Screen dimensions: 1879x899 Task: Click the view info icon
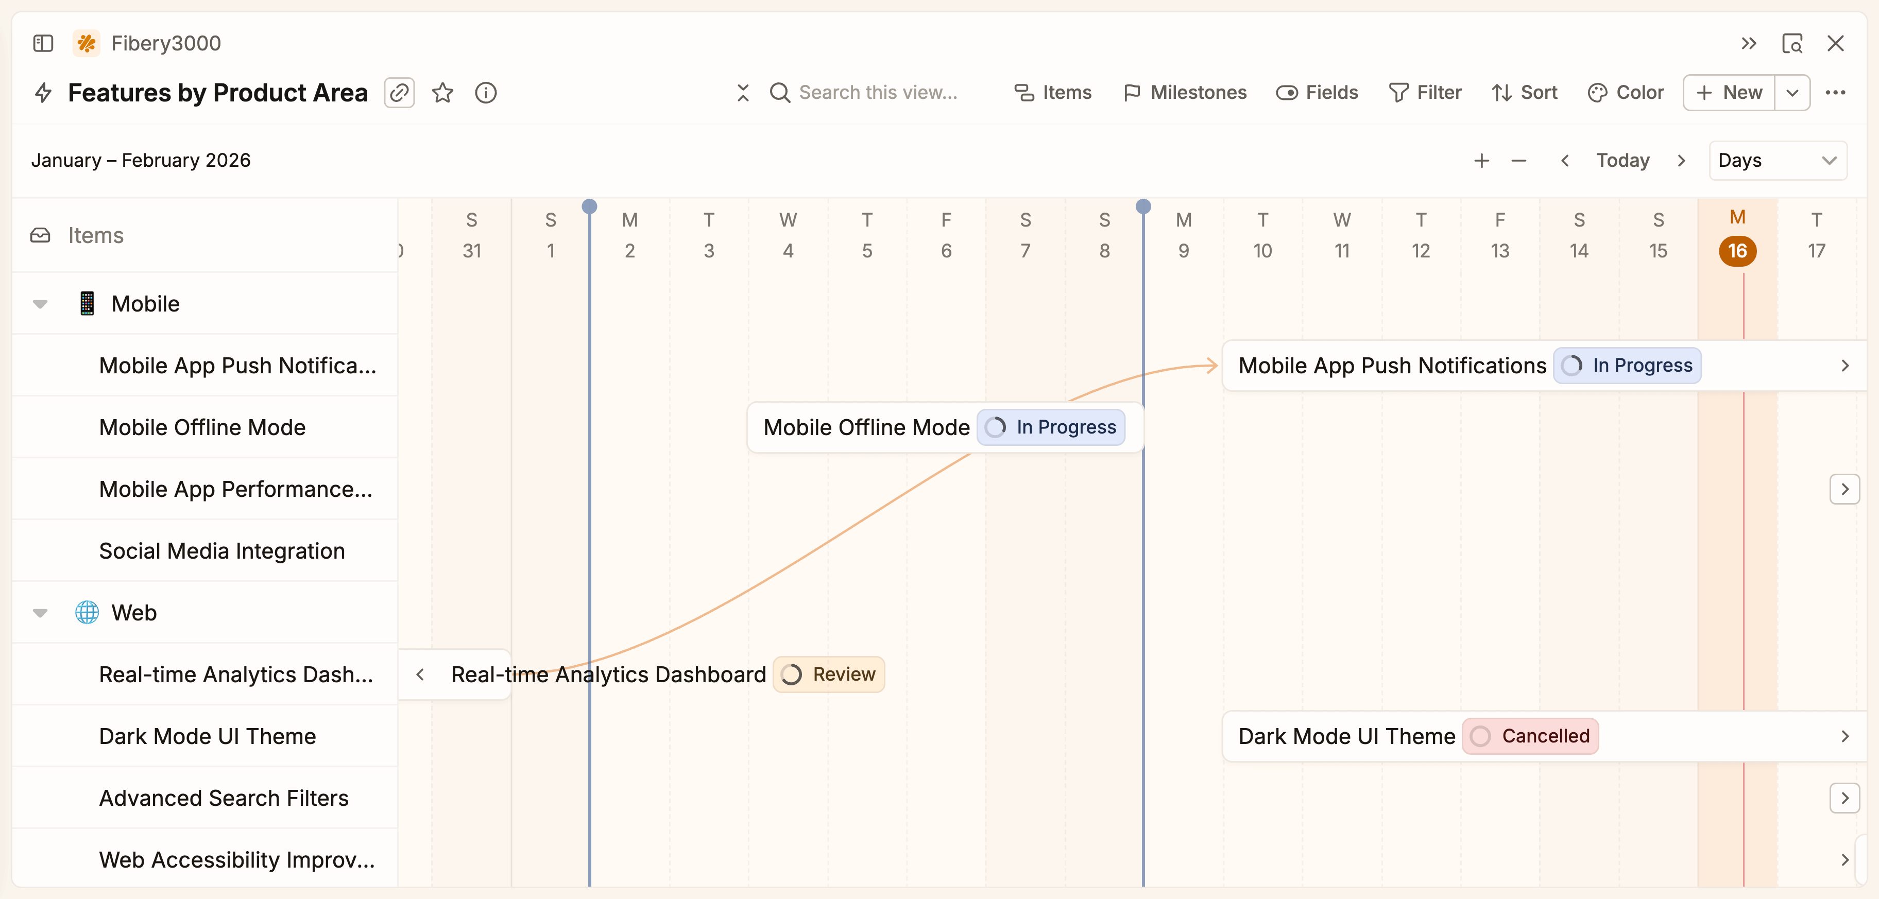[x=486, y=93]
